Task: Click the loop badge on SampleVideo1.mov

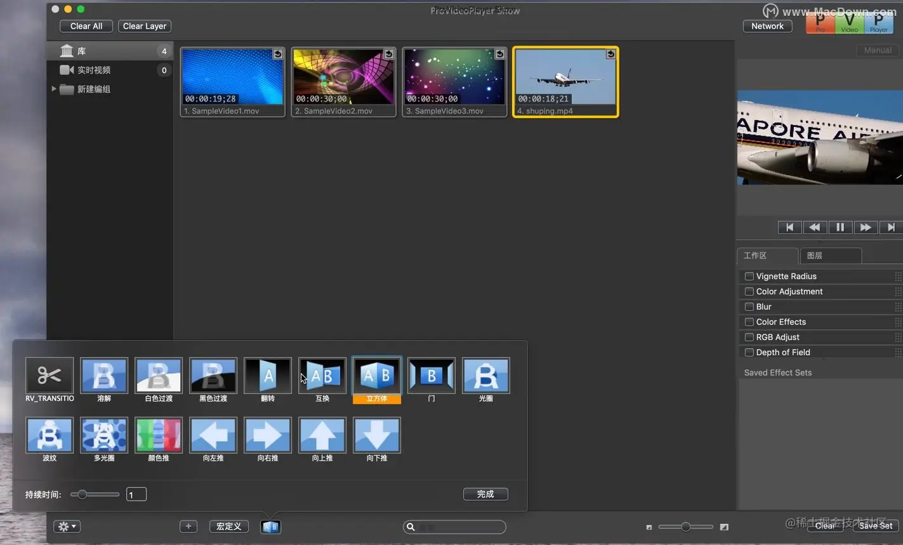Action: click(x=278, y=54)
